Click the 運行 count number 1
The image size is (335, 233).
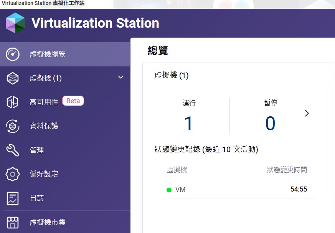click(x=188, y=124)
